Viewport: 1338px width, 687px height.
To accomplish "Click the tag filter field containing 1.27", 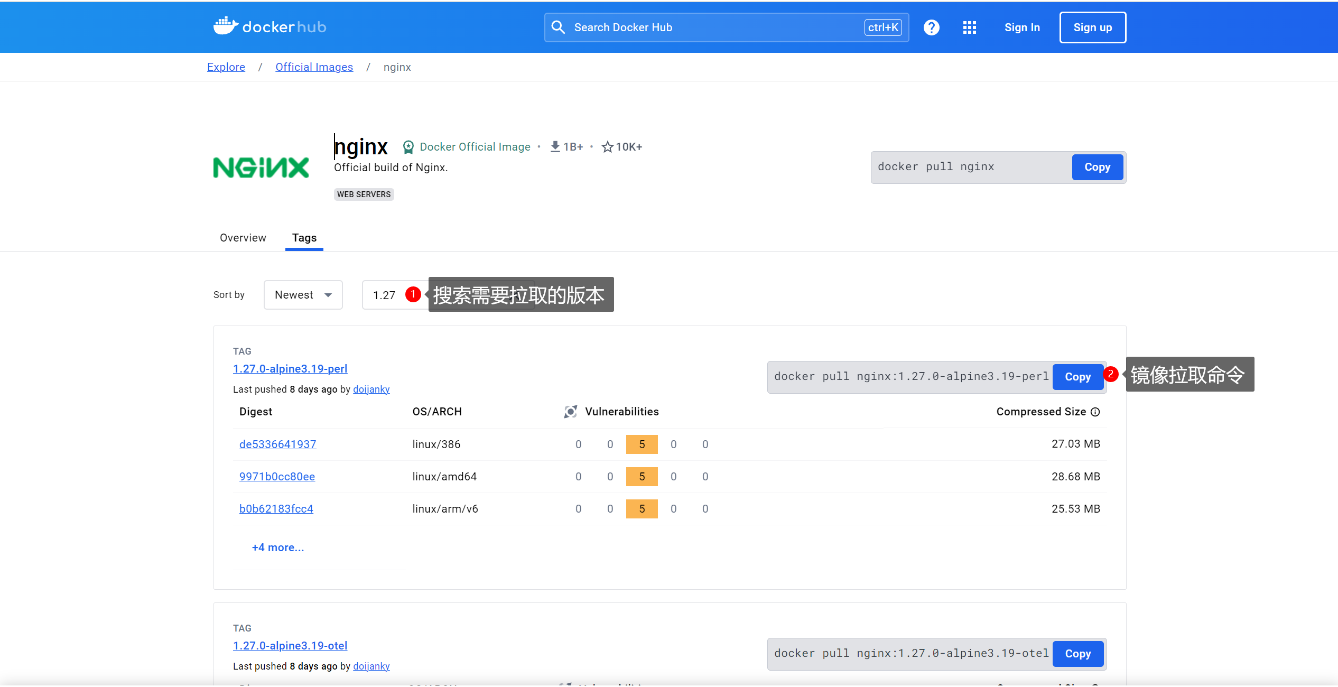I will click(x=385, y=295).
